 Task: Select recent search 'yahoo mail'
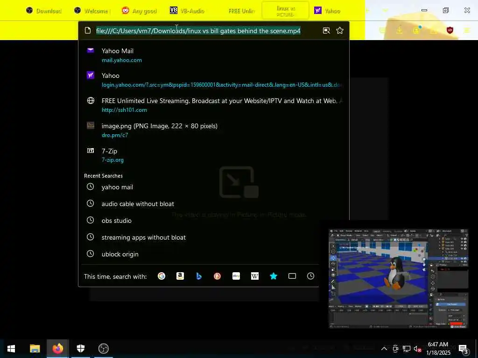tap(213, 187)
